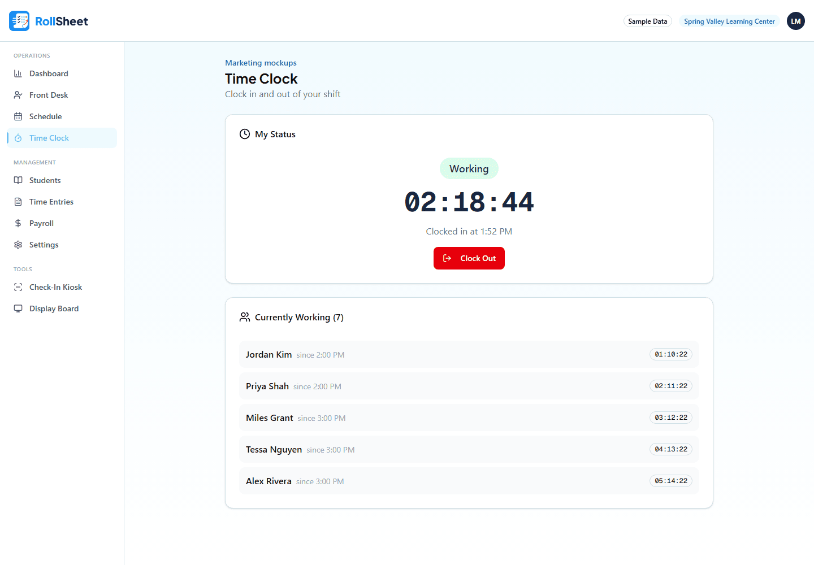Screen dimensions: 814x565
Task: Select the Alex Rivera row
Action: pyautogui.click(x=469, y=481)
